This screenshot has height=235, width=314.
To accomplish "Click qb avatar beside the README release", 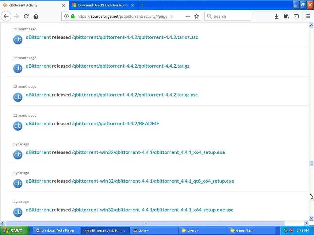I will pyautogui.click(x=17, y=126).
